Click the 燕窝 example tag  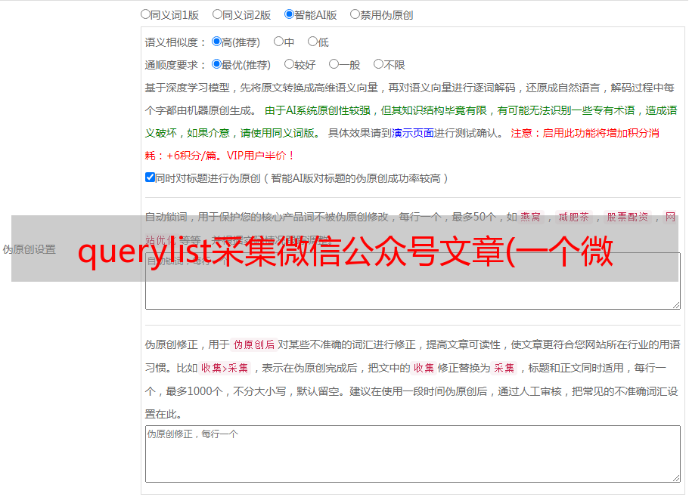click(x=531, y=217)
